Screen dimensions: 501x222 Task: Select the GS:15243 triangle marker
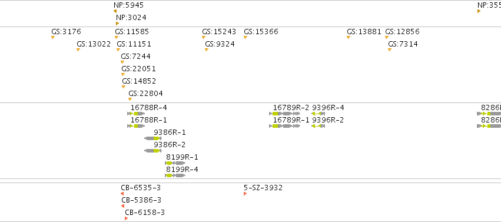[x=204, y=37]
